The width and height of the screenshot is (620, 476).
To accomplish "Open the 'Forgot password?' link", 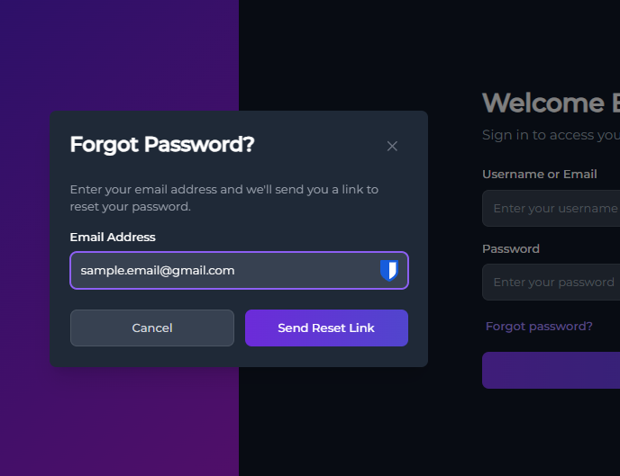I will 539,326.
